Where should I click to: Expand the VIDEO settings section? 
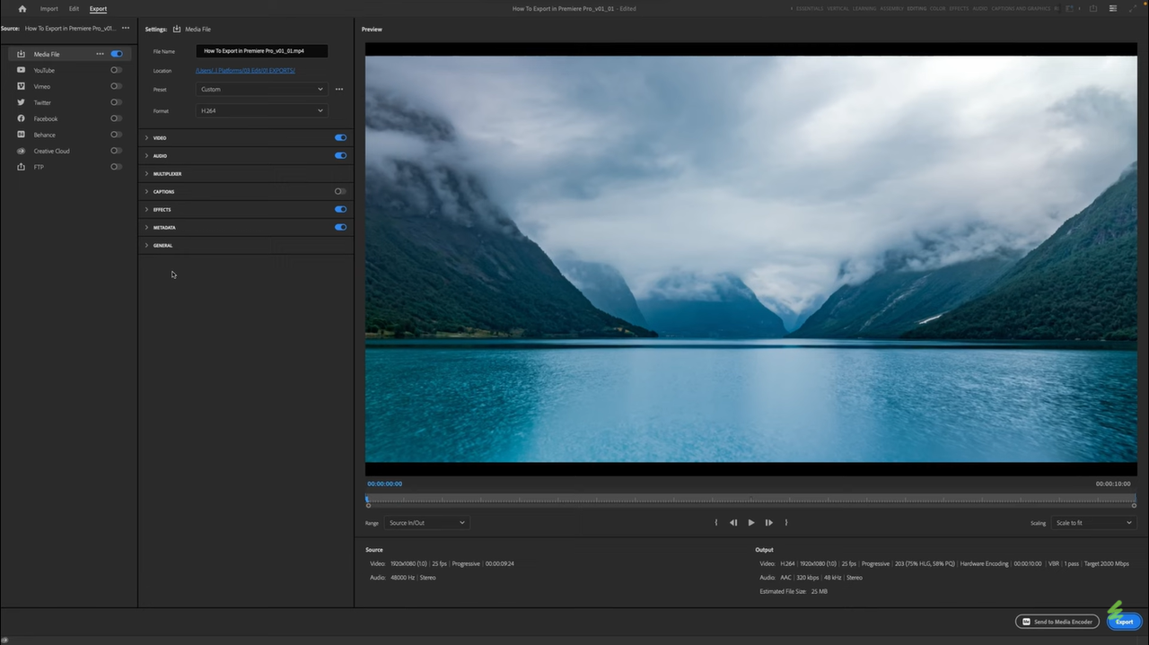146,137
